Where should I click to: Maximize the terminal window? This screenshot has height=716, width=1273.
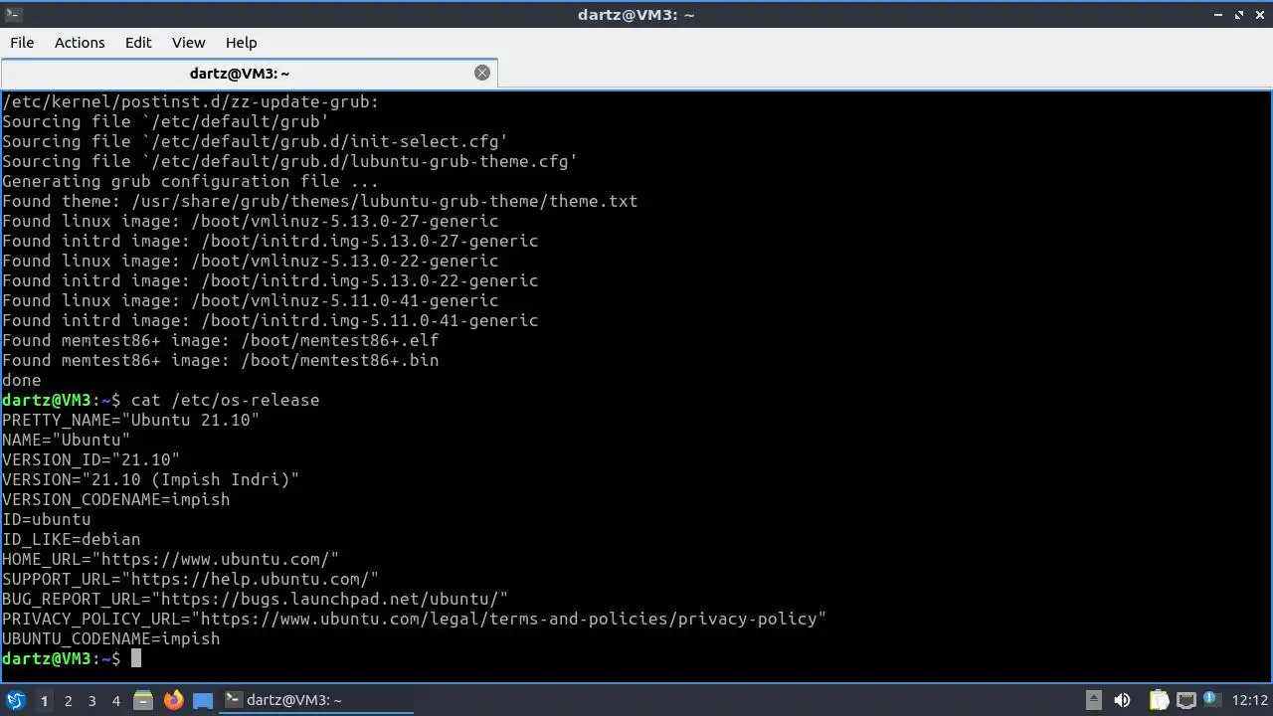pos(1239,14)
